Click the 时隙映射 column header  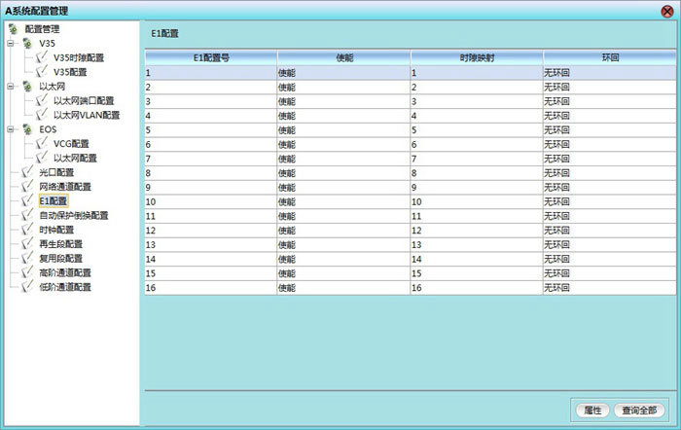tap(476, 58)
